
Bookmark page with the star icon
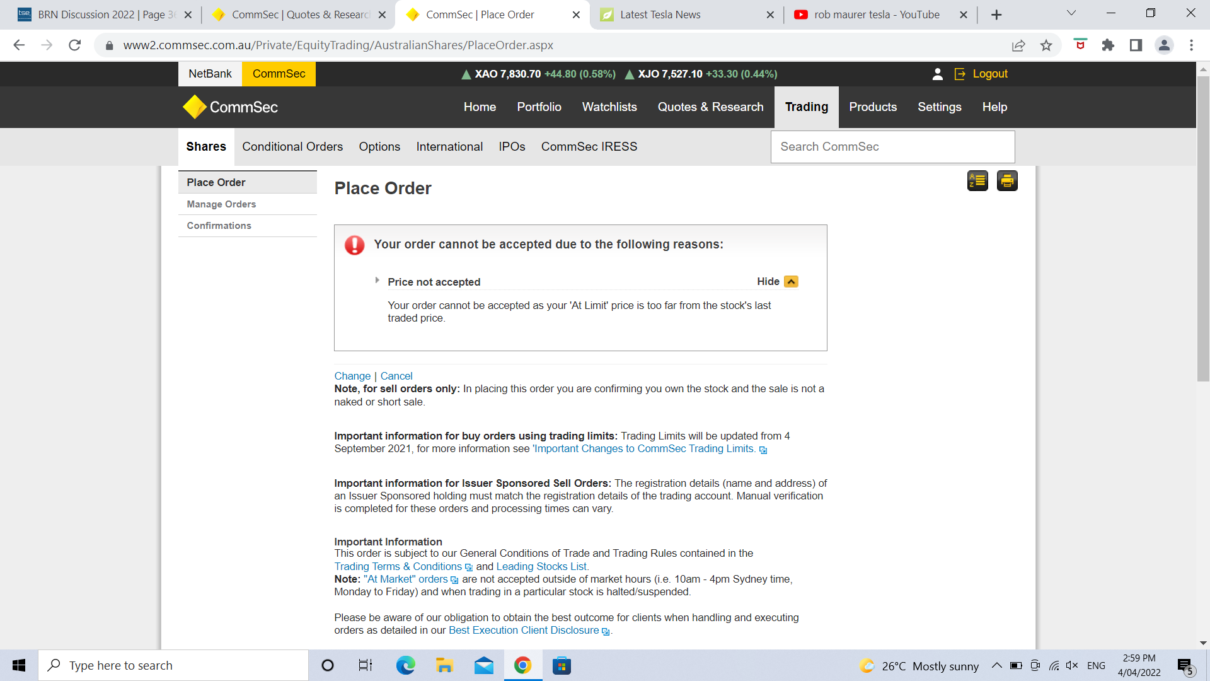point(1046,45)
